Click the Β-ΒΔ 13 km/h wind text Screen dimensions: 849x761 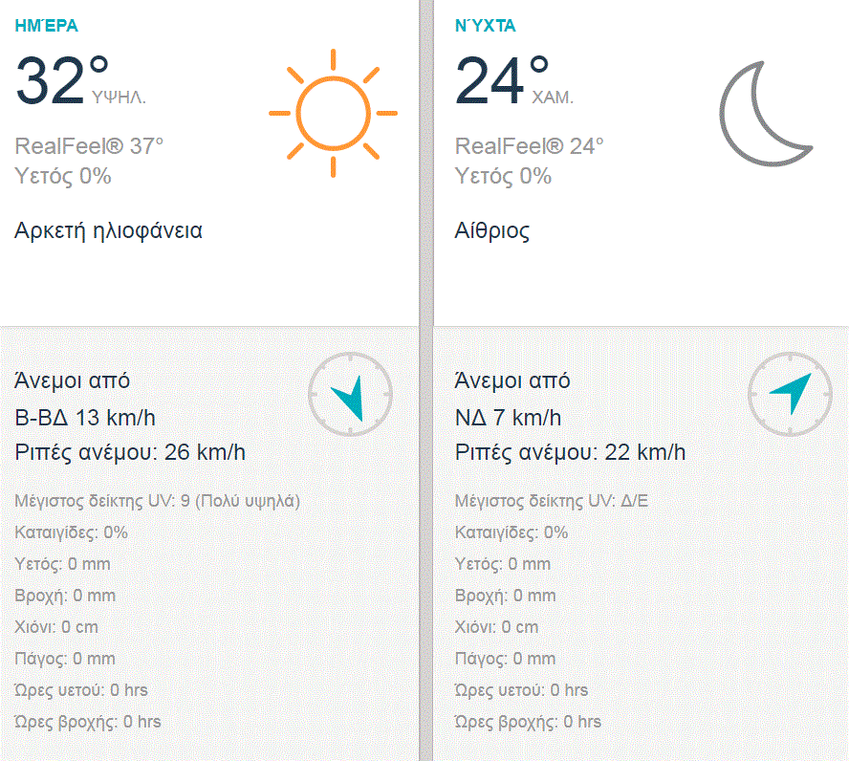tap(85, 418)
